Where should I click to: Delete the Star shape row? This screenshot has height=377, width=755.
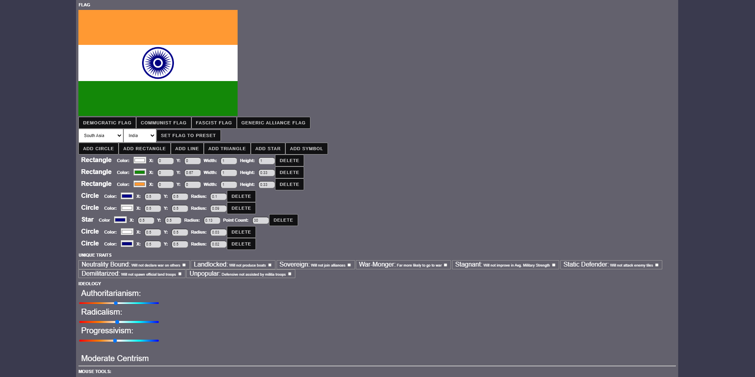283,220
